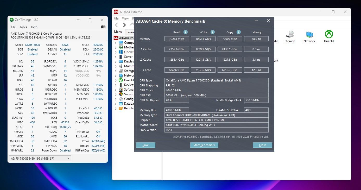This screenshot has height=190, width=361.
Task: Click the Display tree icon
Action: point(121,61)
